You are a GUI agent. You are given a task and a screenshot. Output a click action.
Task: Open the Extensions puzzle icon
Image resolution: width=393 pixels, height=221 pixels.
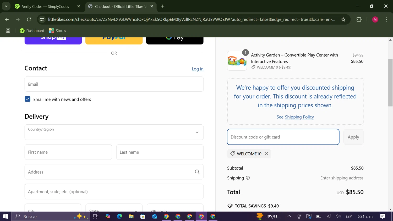[x=359, y=19]
